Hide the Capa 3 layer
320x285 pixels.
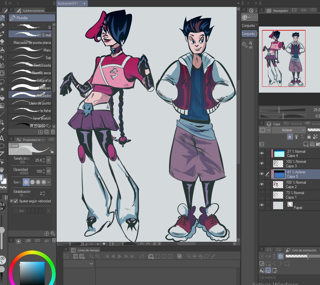(x=262, y=163)
